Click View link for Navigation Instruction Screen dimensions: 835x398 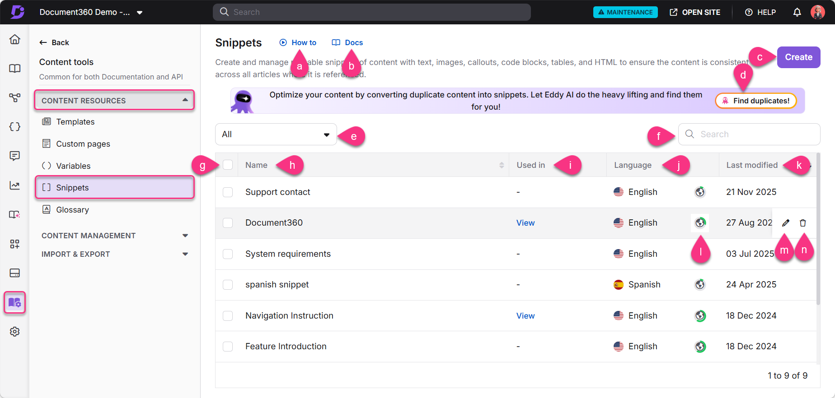pos(525,316)
